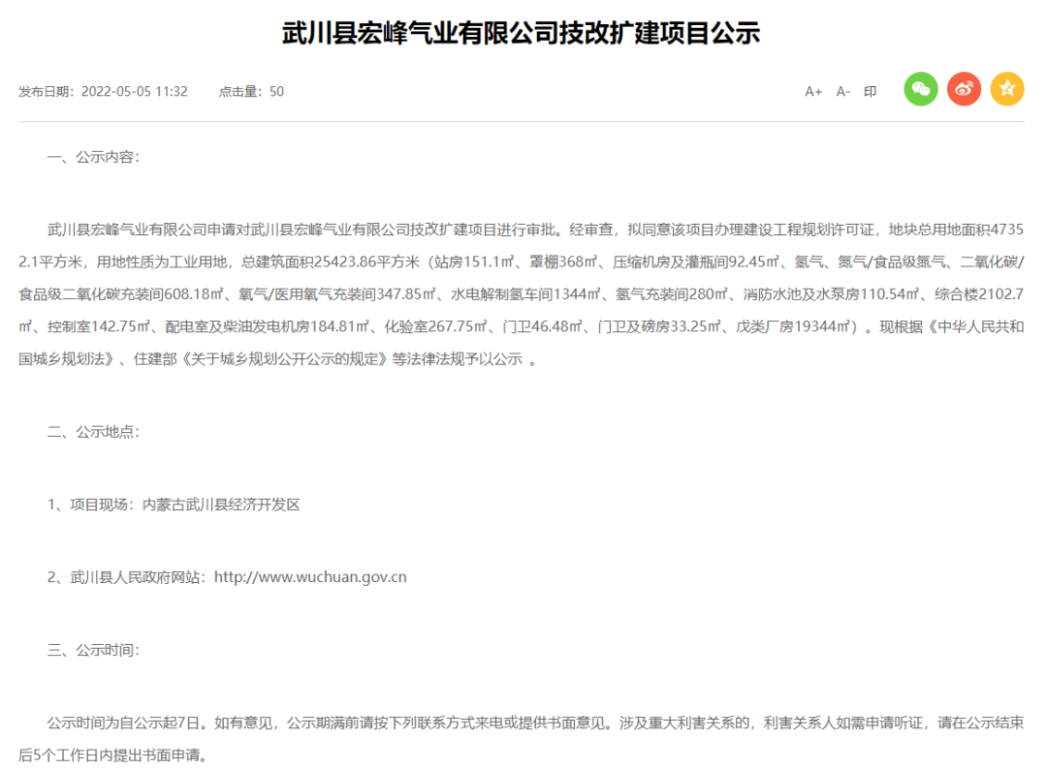Click the article title 武川县宏峰气业有限公司技改扩建项目公示
The height and width of the screenshot is (769, 1047).
click(x=522, y=34)
